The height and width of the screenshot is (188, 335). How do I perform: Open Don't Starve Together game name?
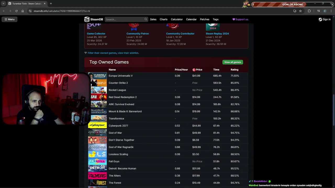[121, 140]
